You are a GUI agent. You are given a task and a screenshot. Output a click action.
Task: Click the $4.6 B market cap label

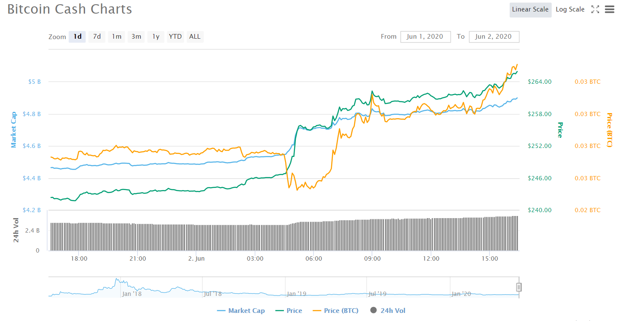coord(32,146)
